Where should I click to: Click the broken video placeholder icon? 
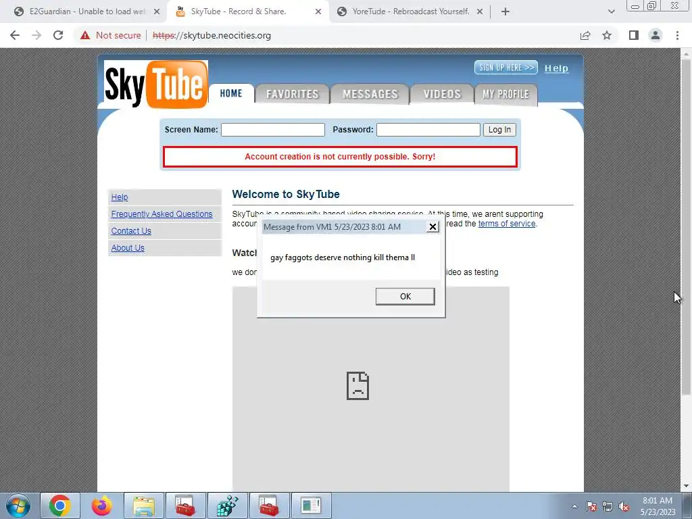click(x=357, y=386)
